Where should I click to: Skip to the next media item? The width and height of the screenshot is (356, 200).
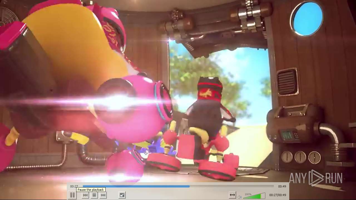(x=103, y=195)
